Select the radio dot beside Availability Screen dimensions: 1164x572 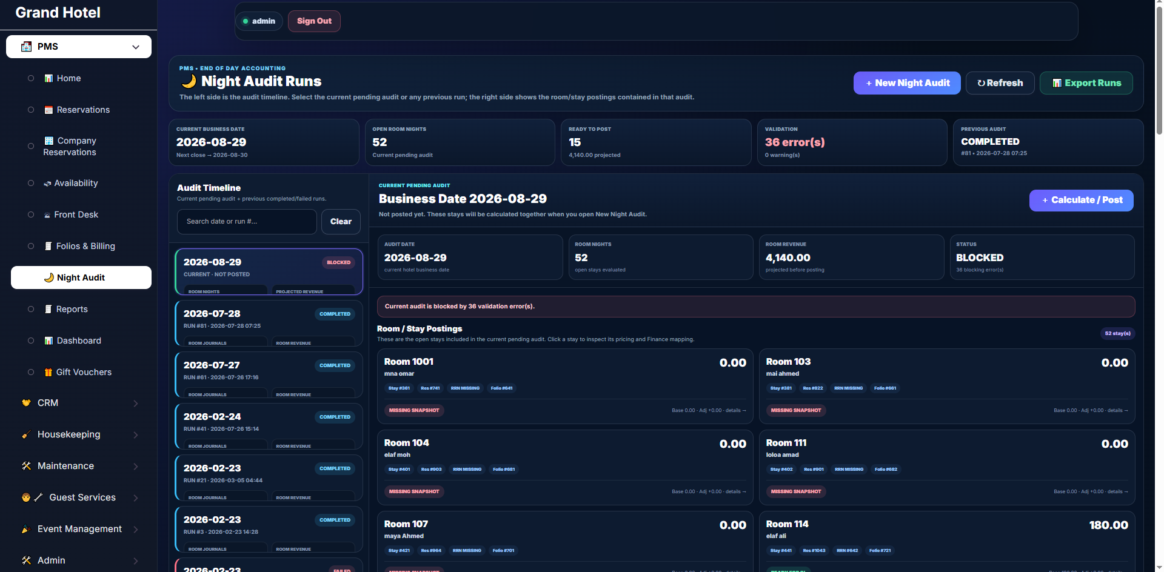[x=31, y=183]
